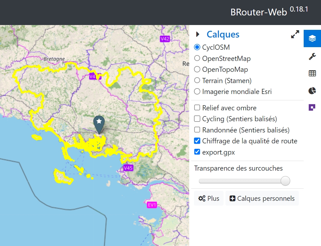Uncheck the export.gpx overlay
321x246 pixels.
coord(197,152)
